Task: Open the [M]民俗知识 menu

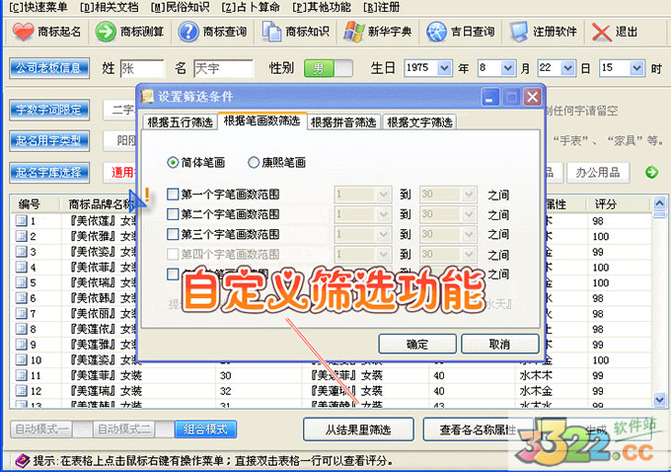Action: pyautogui.click(x=181, y=7)
